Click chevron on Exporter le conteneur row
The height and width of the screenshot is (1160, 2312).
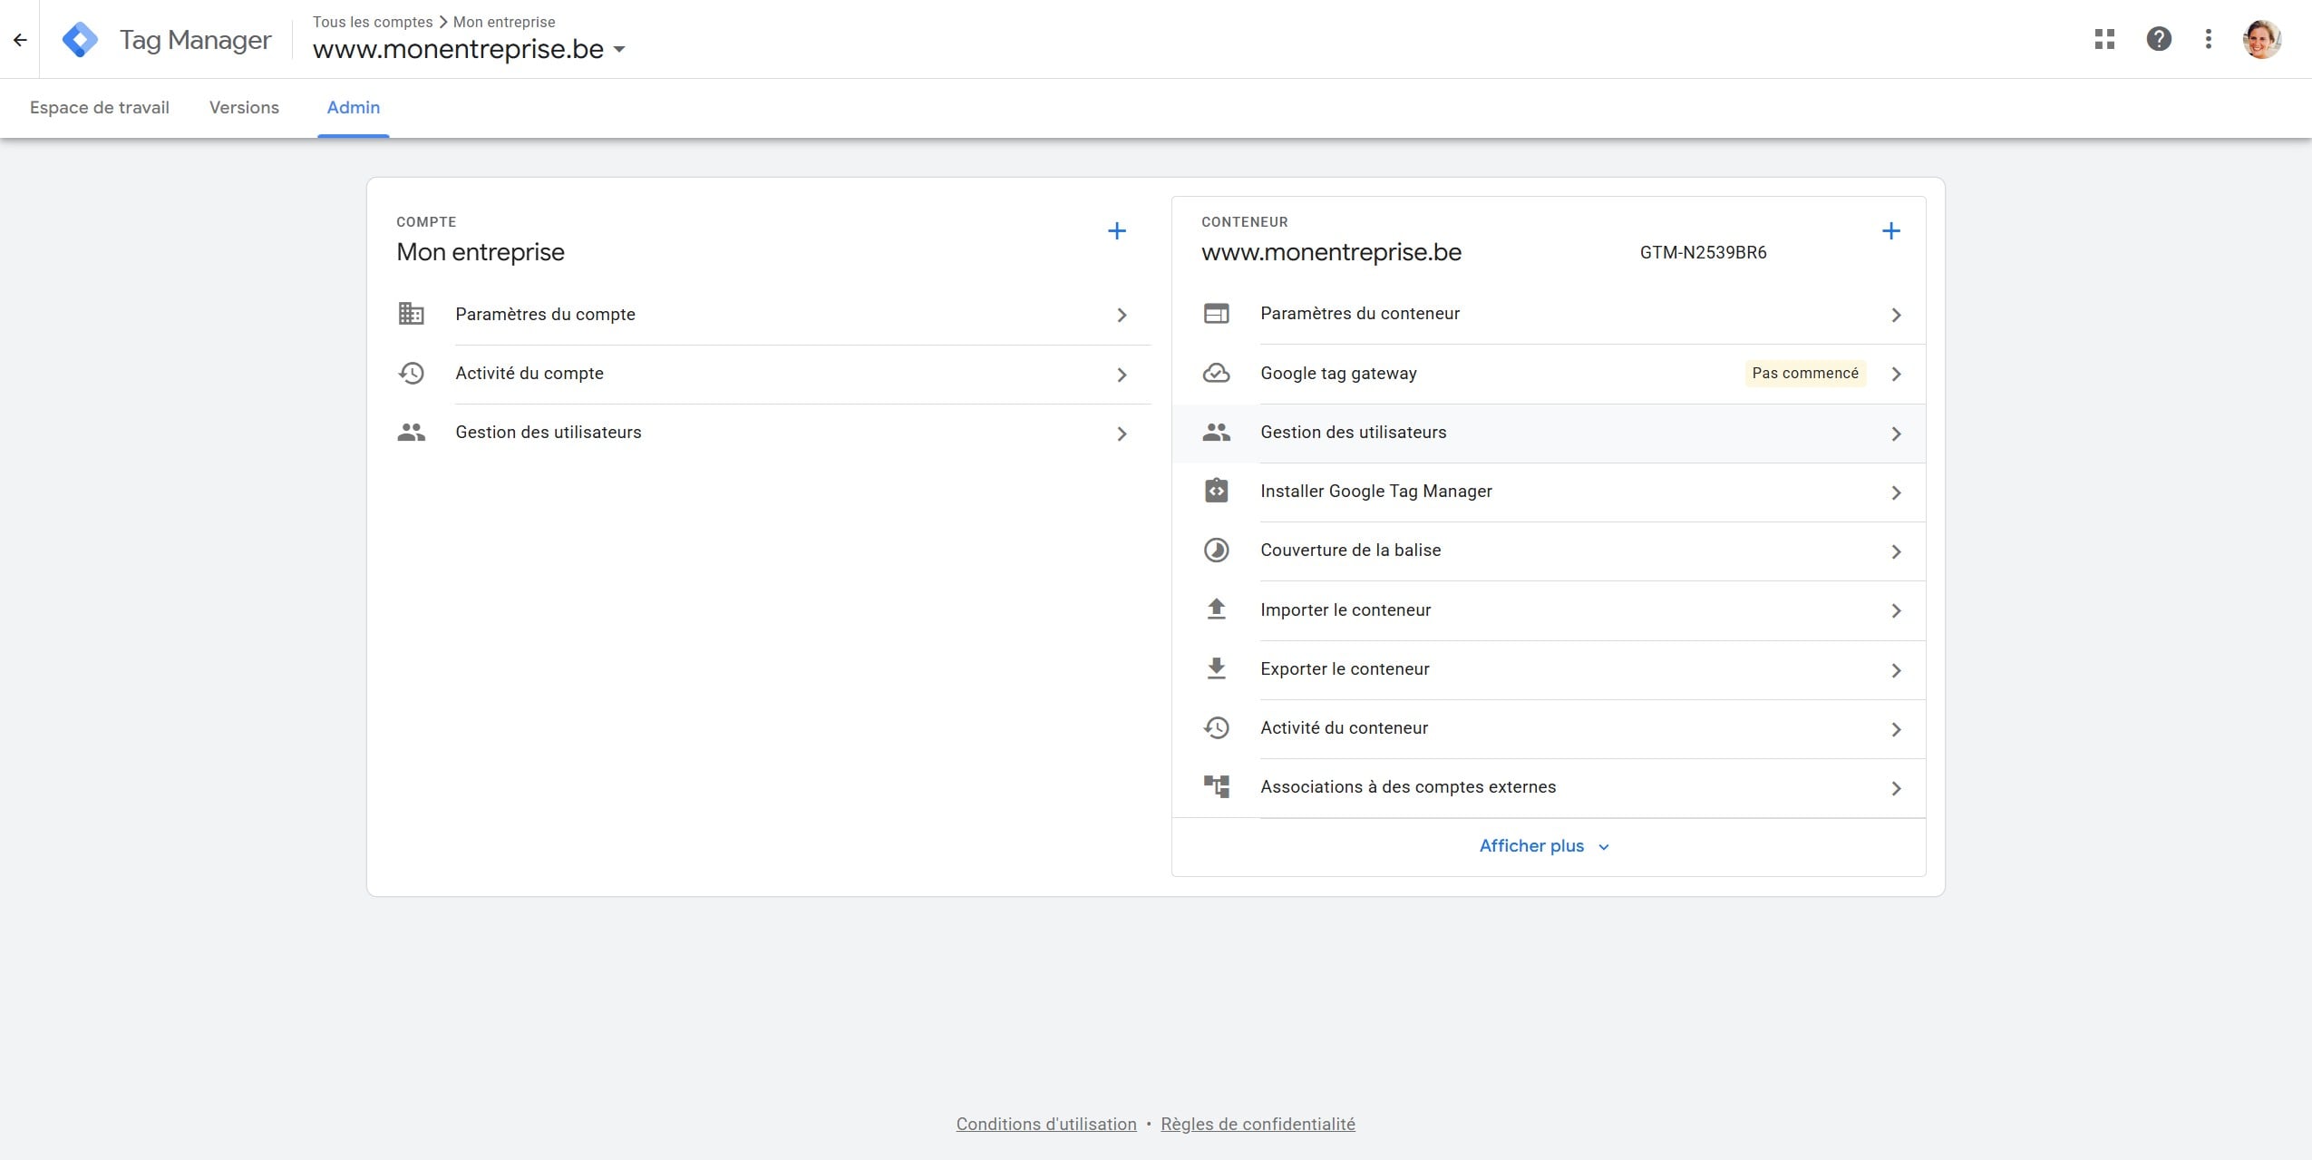pyautogui.click(x=1896, y=670)
